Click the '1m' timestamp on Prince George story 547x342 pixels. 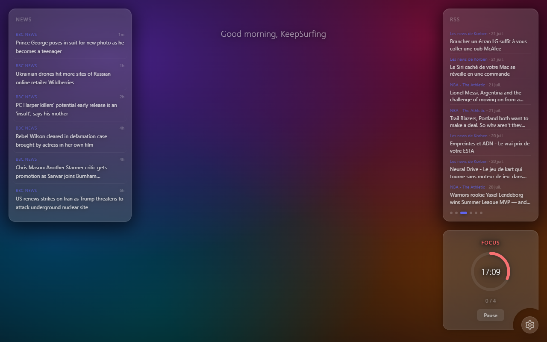(x=121, y=35)
